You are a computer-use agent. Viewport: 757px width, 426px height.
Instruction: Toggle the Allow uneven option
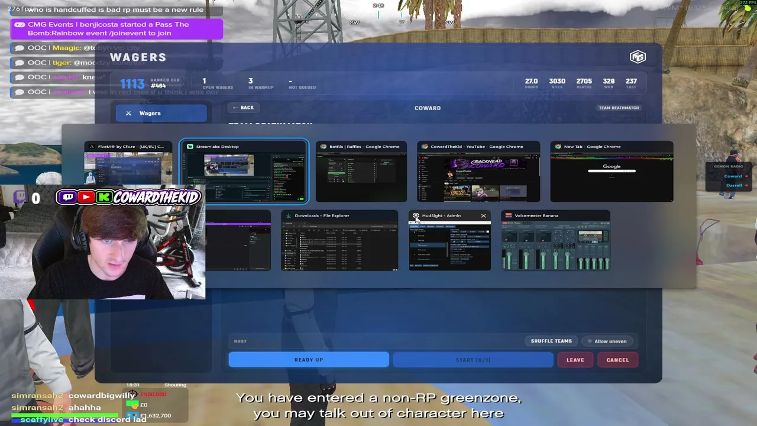tap(607, 341)
